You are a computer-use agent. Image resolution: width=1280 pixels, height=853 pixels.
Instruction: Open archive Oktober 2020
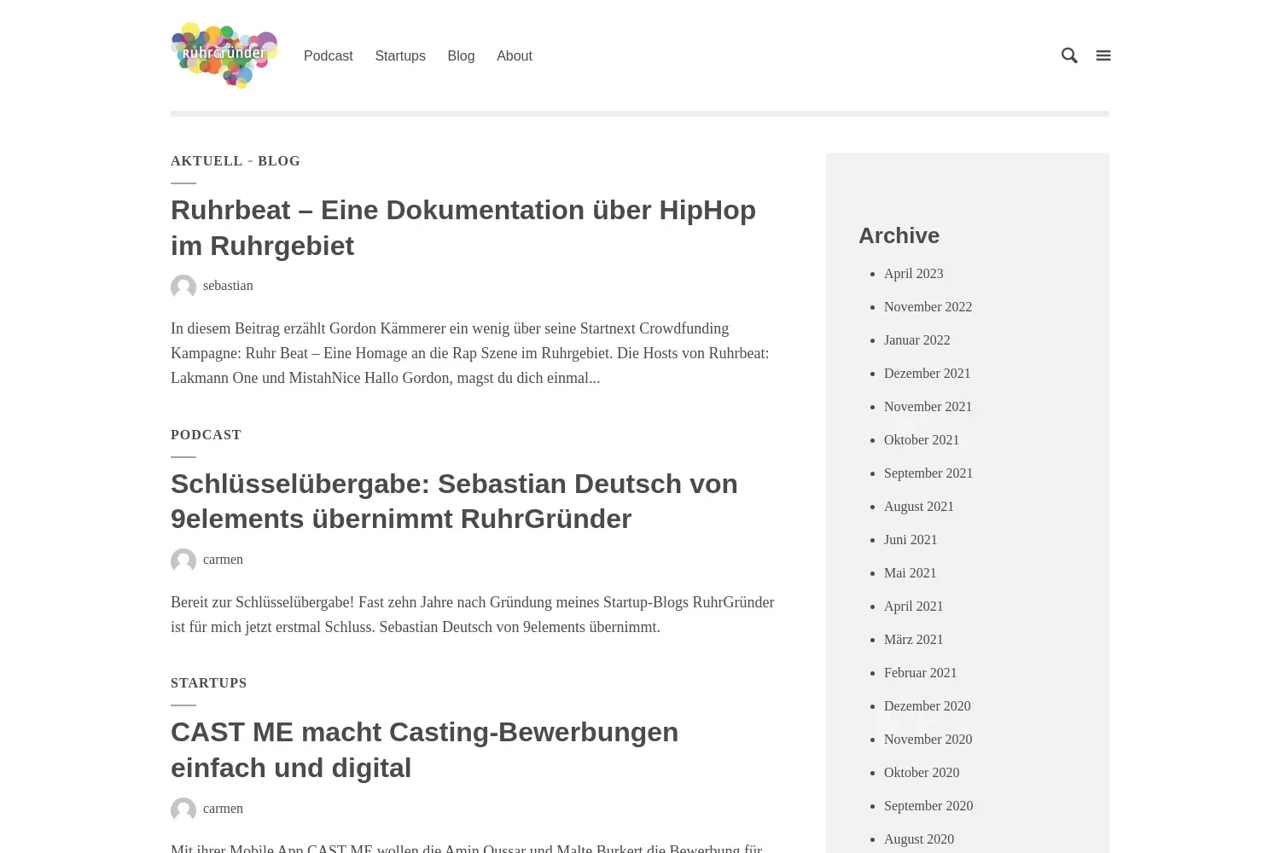pyautogui.click(x=922, y=773)
